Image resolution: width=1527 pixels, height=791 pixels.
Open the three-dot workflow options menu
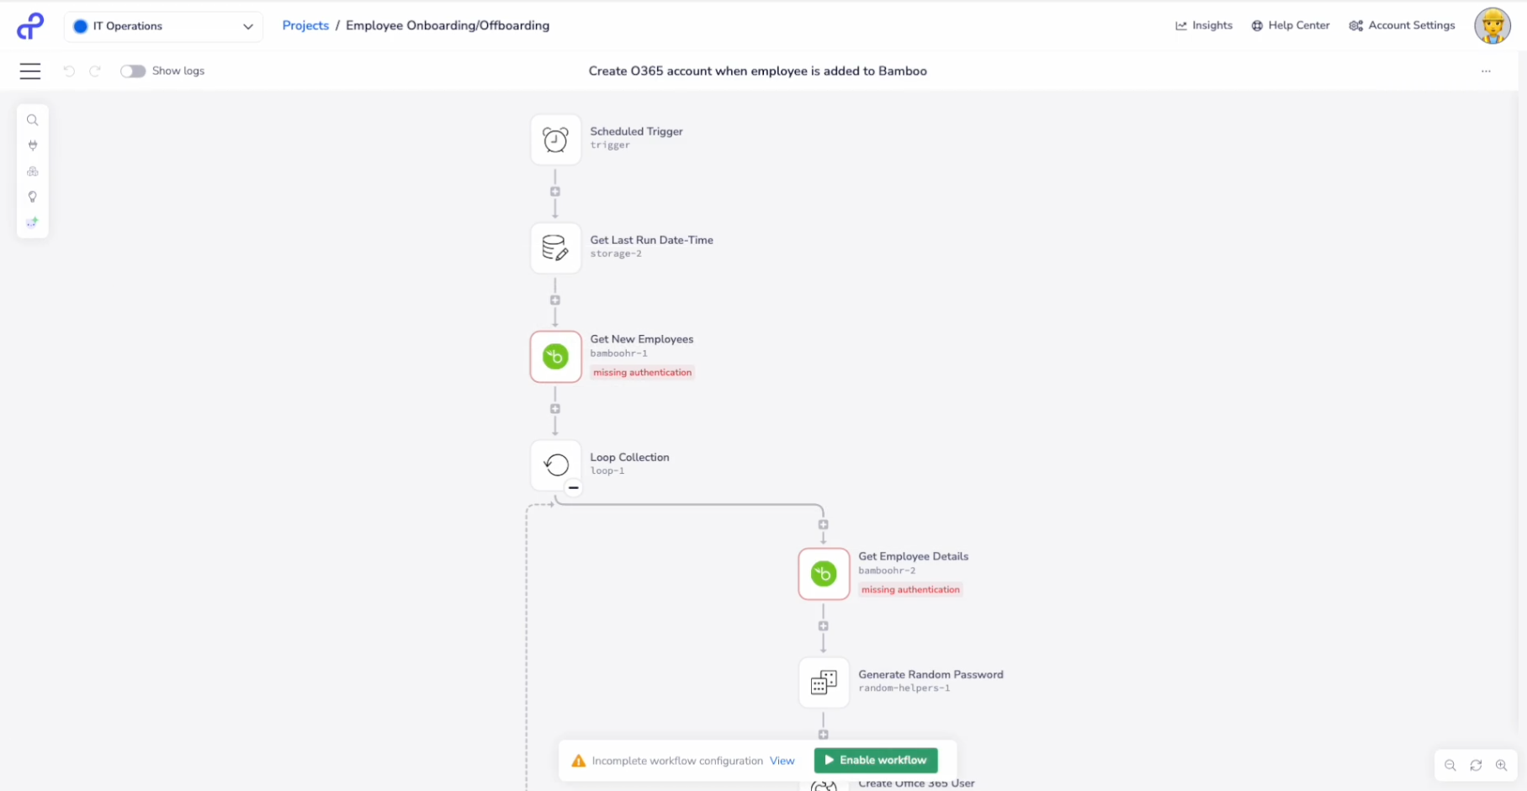(x=1485, y=72)
